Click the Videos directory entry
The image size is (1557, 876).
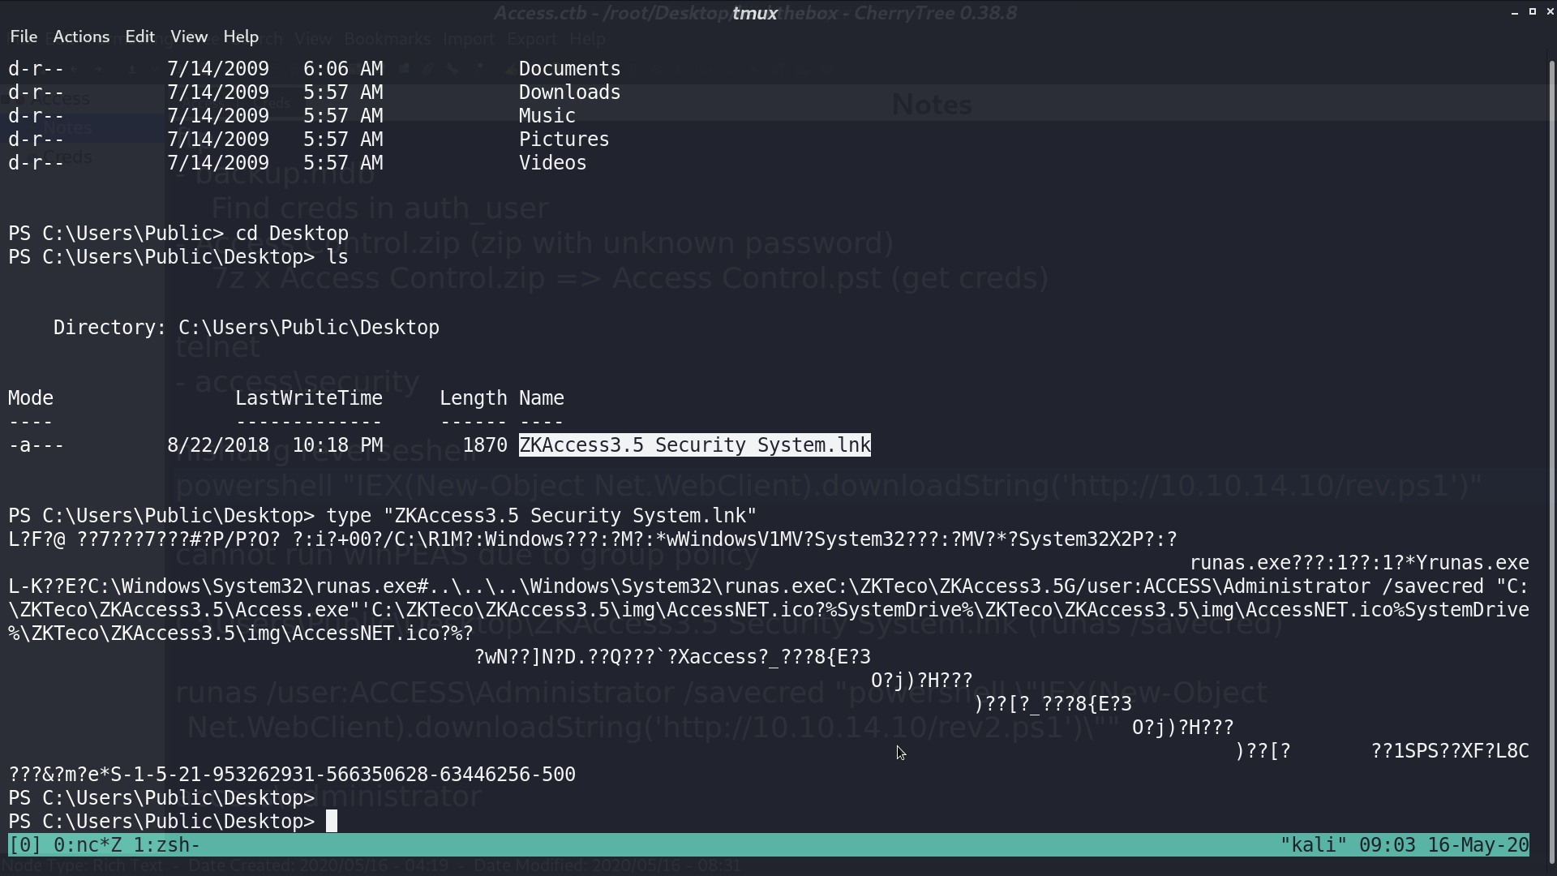[x=552, y=163]
